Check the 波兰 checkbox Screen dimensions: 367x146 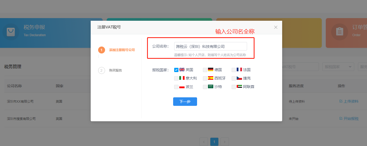coord(176,87)
